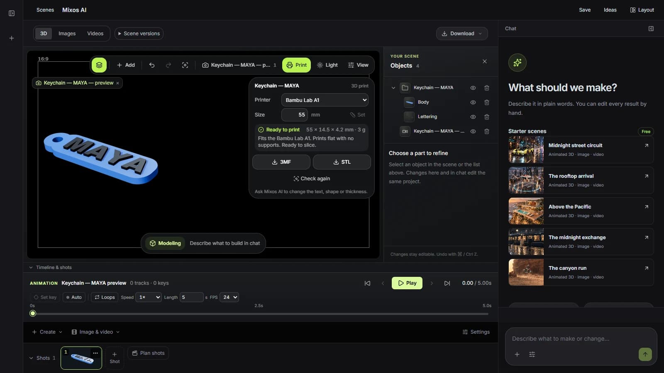Delete the Body object
Screen dimensions: 664x373
487,102
